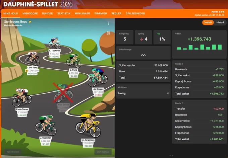The height and width of the screenshot is (158, 228).
Task: Open the STATISTIK tab
Action: click(x=64, y=13)
